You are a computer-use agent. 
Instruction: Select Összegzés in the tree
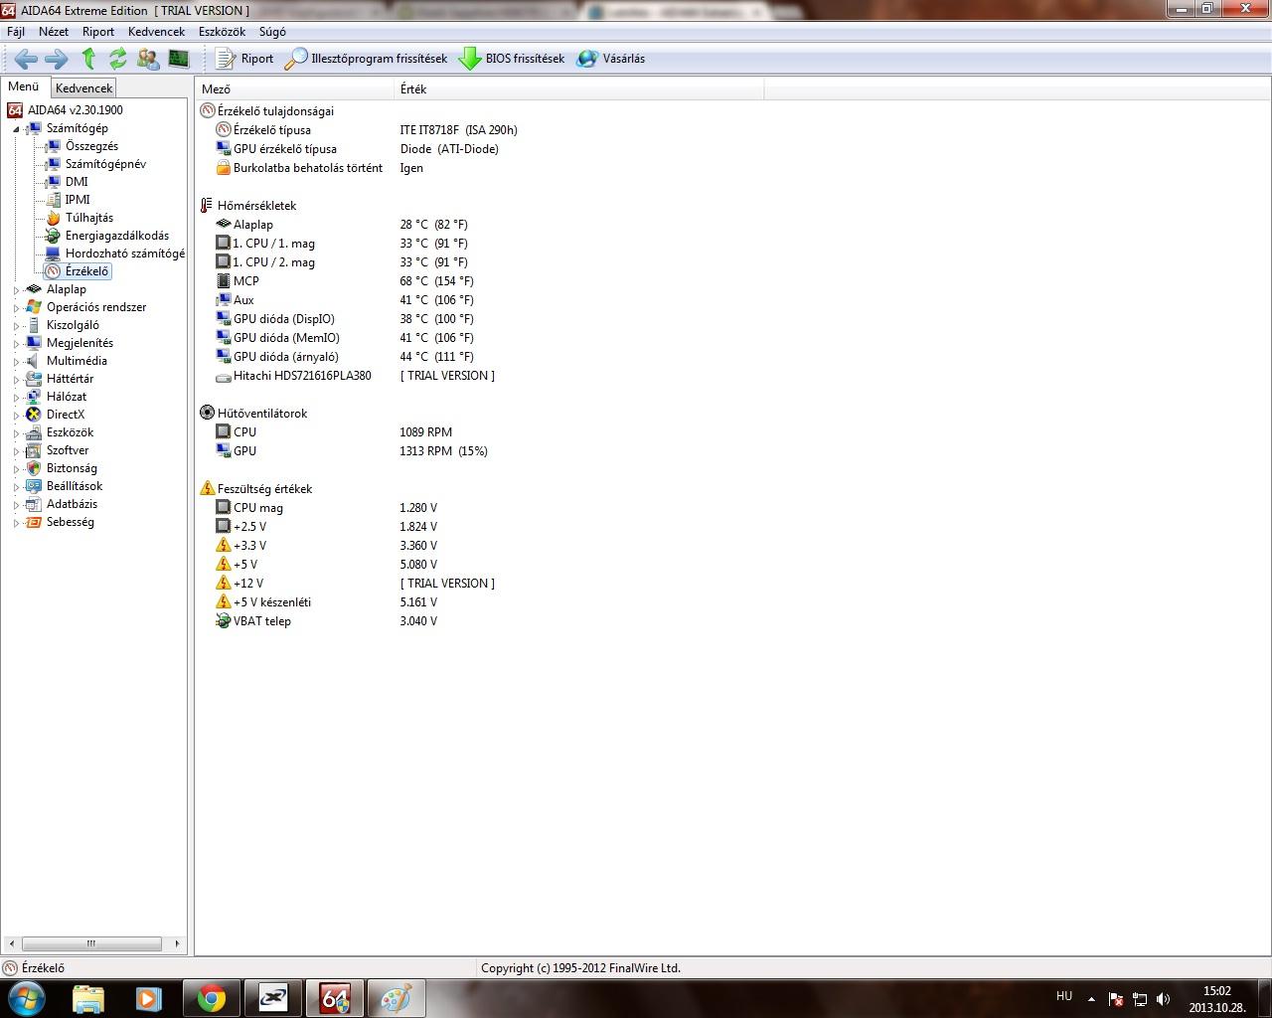(91, 146)
